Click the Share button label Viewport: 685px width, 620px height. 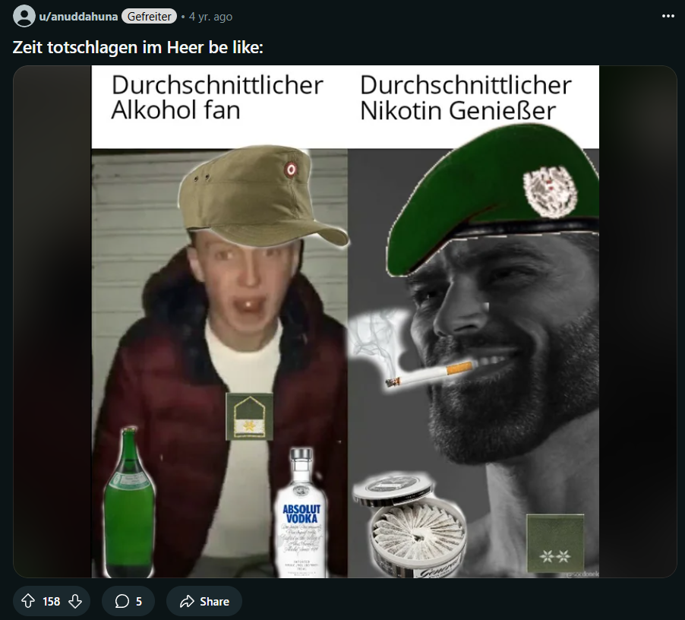(x=214, y=602)
